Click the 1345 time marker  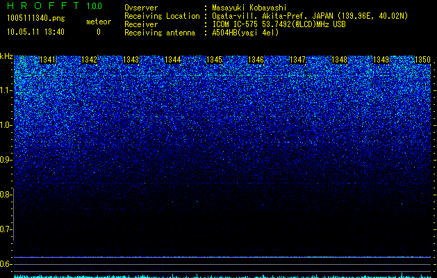tap(214, 60)
